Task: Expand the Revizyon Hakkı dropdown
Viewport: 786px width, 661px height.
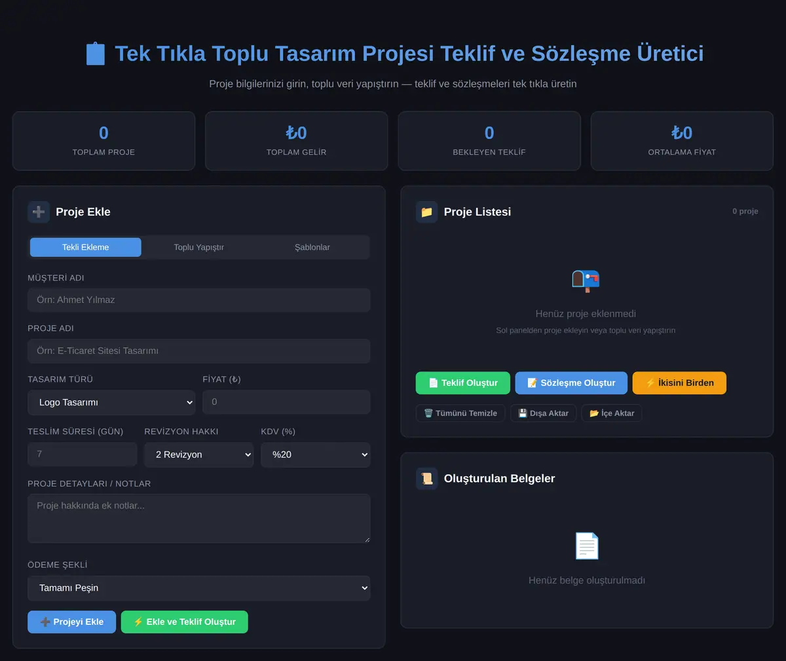Action: coord(199,455)
